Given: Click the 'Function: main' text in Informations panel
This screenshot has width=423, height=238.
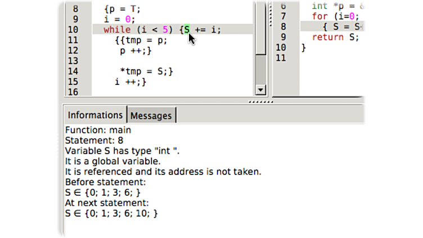Looking at the screenshot, I should pos(98,130).
